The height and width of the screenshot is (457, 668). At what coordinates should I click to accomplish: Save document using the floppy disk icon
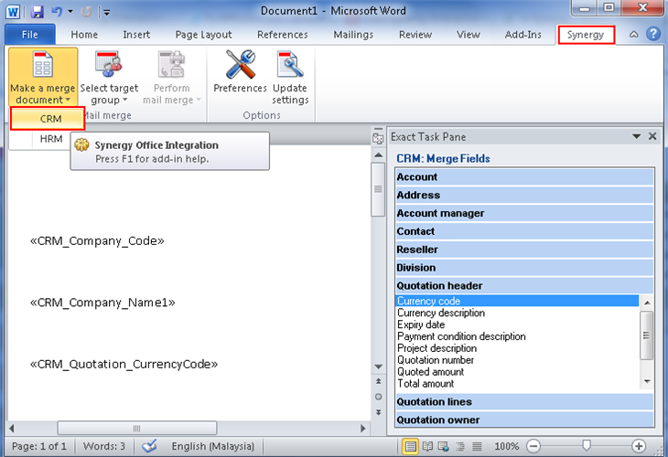(x=38, y=12)
